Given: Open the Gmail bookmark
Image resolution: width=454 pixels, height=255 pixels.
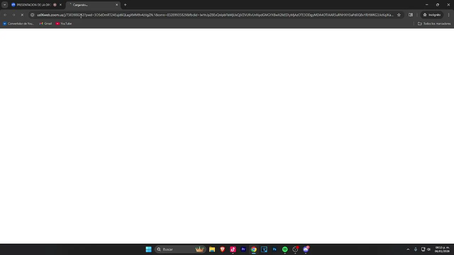Looking at the screenshot, I should point(45,24).
